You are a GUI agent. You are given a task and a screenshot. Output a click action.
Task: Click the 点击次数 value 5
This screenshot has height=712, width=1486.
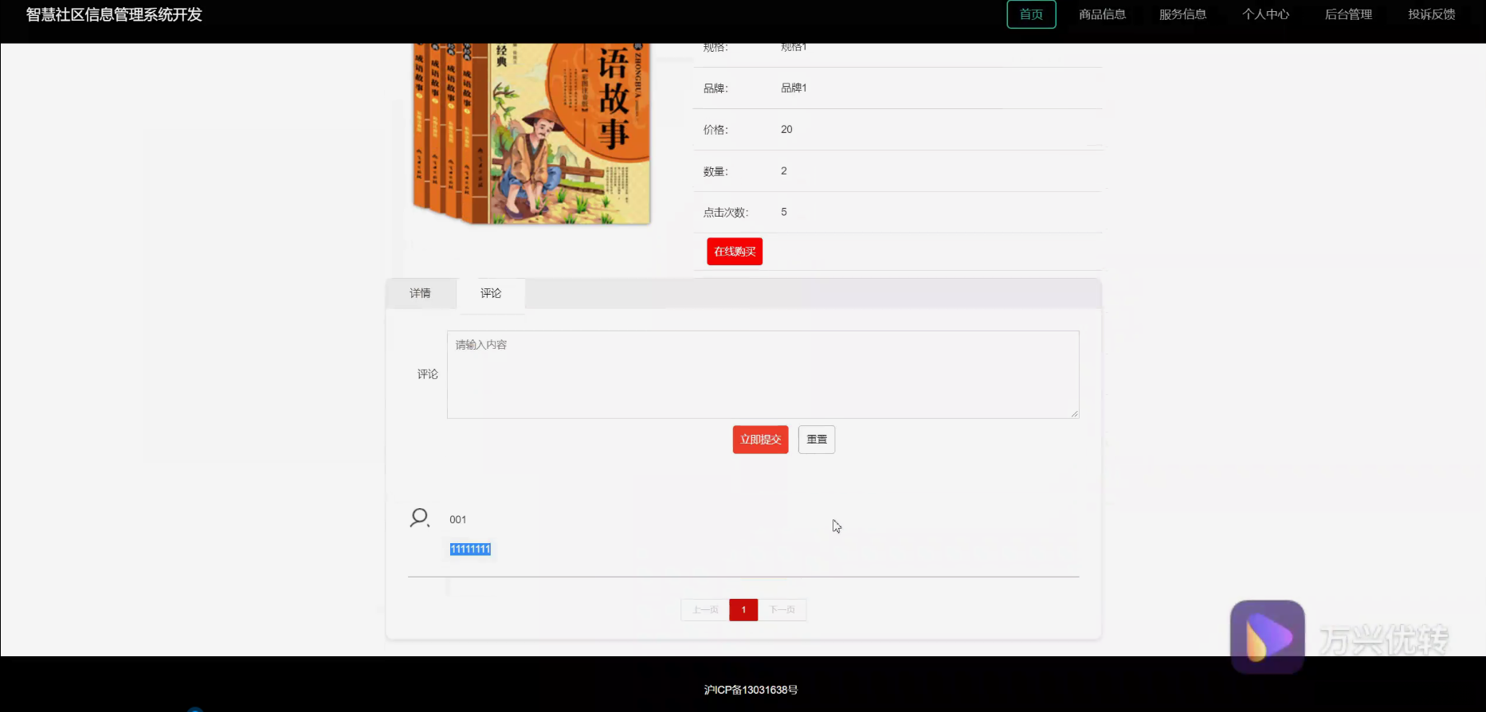[x=784, y=212]
